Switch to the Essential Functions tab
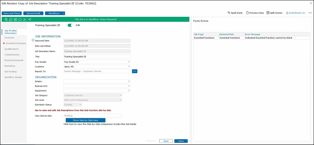The width and height of the screenshot is (314, 145). pyautogui.click(x=16, y=43)
